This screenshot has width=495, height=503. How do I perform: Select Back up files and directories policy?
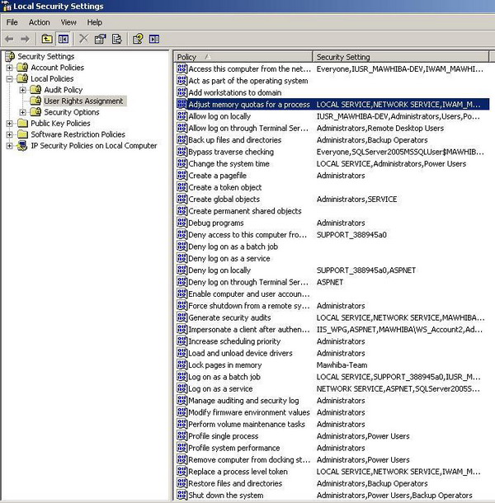pyautogui.click(x=234, y=140)
